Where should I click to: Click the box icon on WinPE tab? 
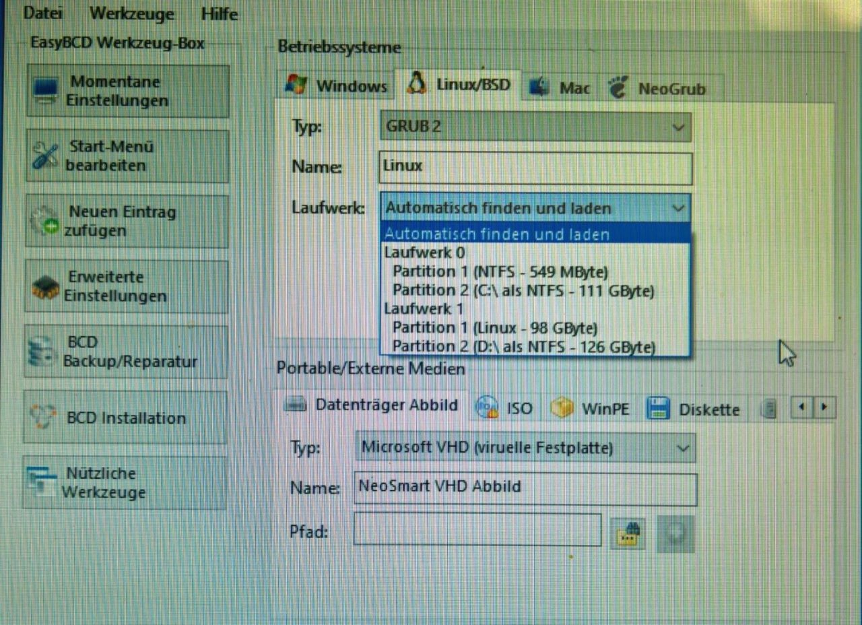pos(562,407)
